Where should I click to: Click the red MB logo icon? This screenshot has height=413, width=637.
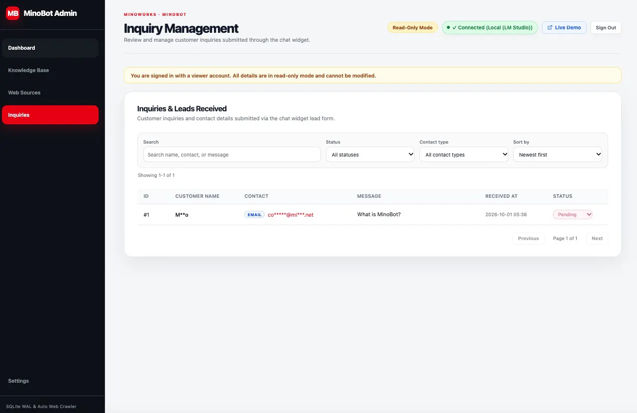tap(12, 13)
